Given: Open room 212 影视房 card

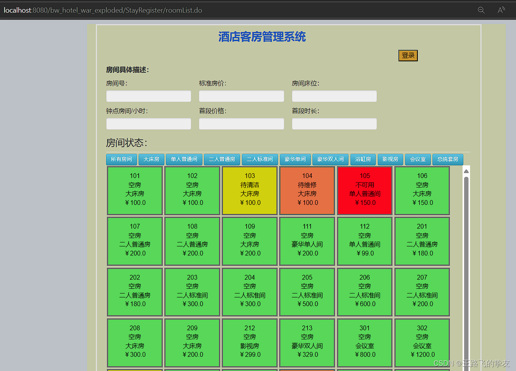Looking at the screenshot, I should pyautogui.click(x=249, y=343).
